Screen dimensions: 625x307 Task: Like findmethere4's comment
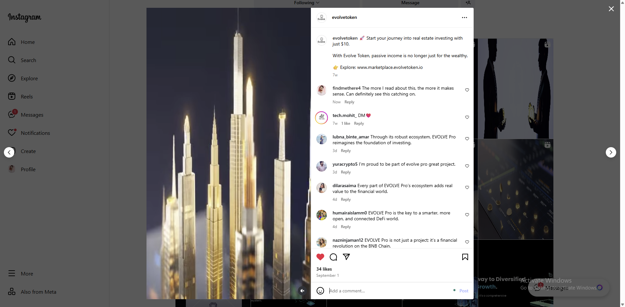tap(467, 90)
